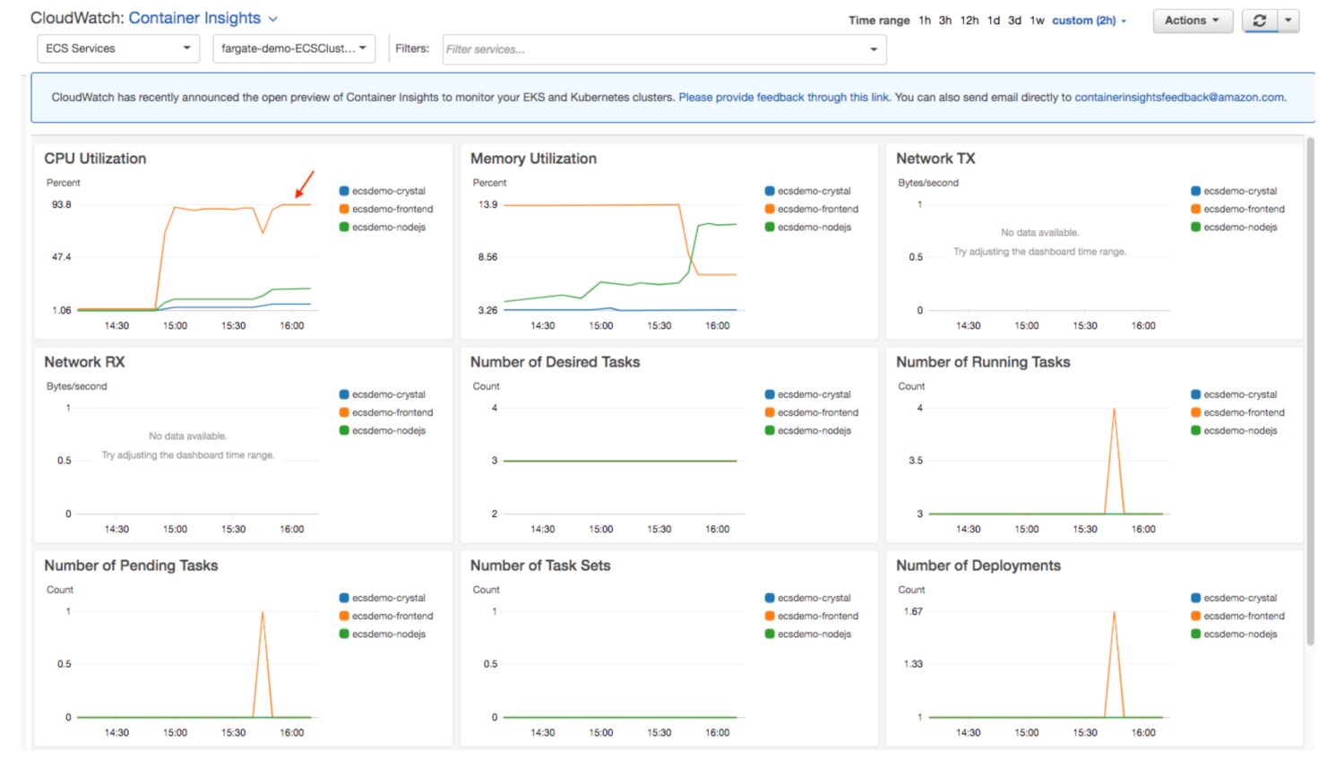Click the Network TX widget title
Image resolution: width=1344 pixels, height=777 pixels.
935,159
